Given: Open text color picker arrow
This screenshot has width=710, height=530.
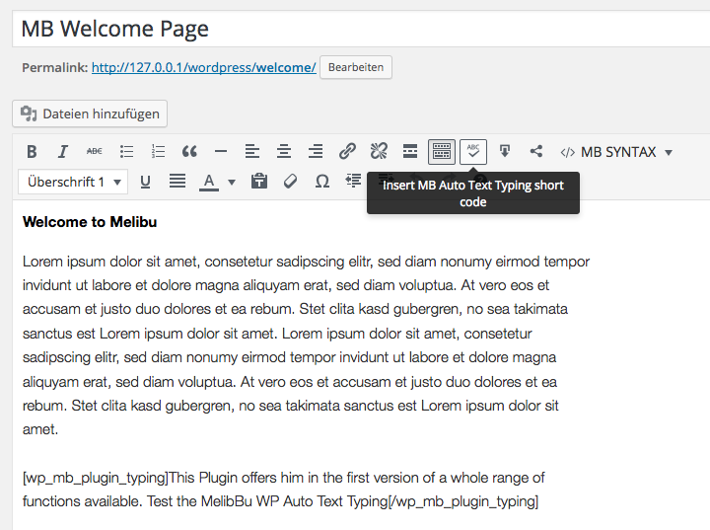Looking at the screenshot, I should (x=232, y=183).
